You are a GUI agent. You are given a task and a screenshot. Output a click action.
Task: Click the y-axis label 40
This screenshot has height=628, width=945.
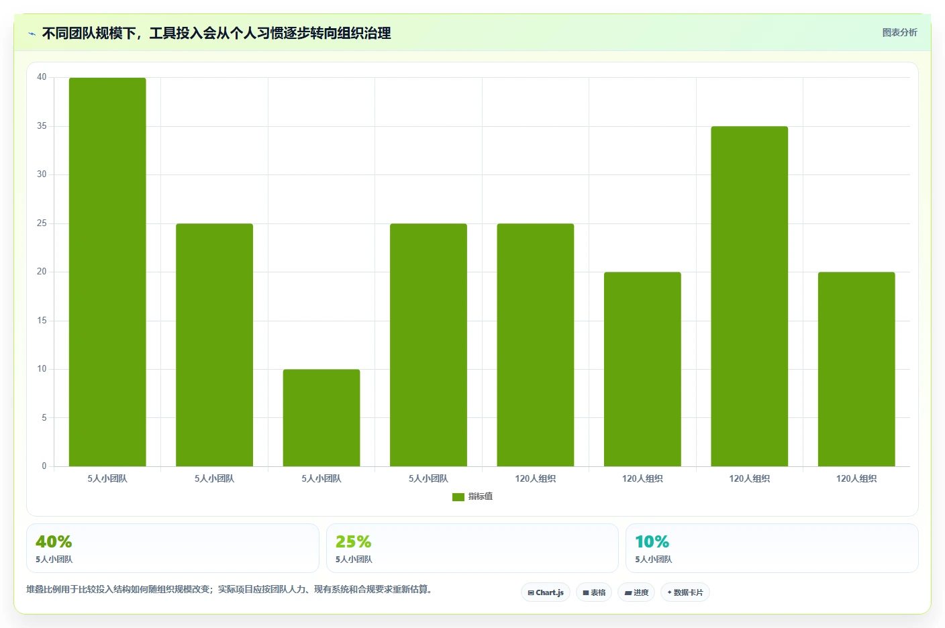[x=42, y=77]
